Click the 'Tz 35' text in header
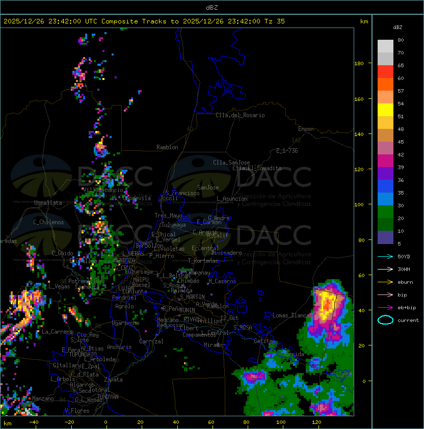This screenshot has width=424, height=429. click(275, 21)
